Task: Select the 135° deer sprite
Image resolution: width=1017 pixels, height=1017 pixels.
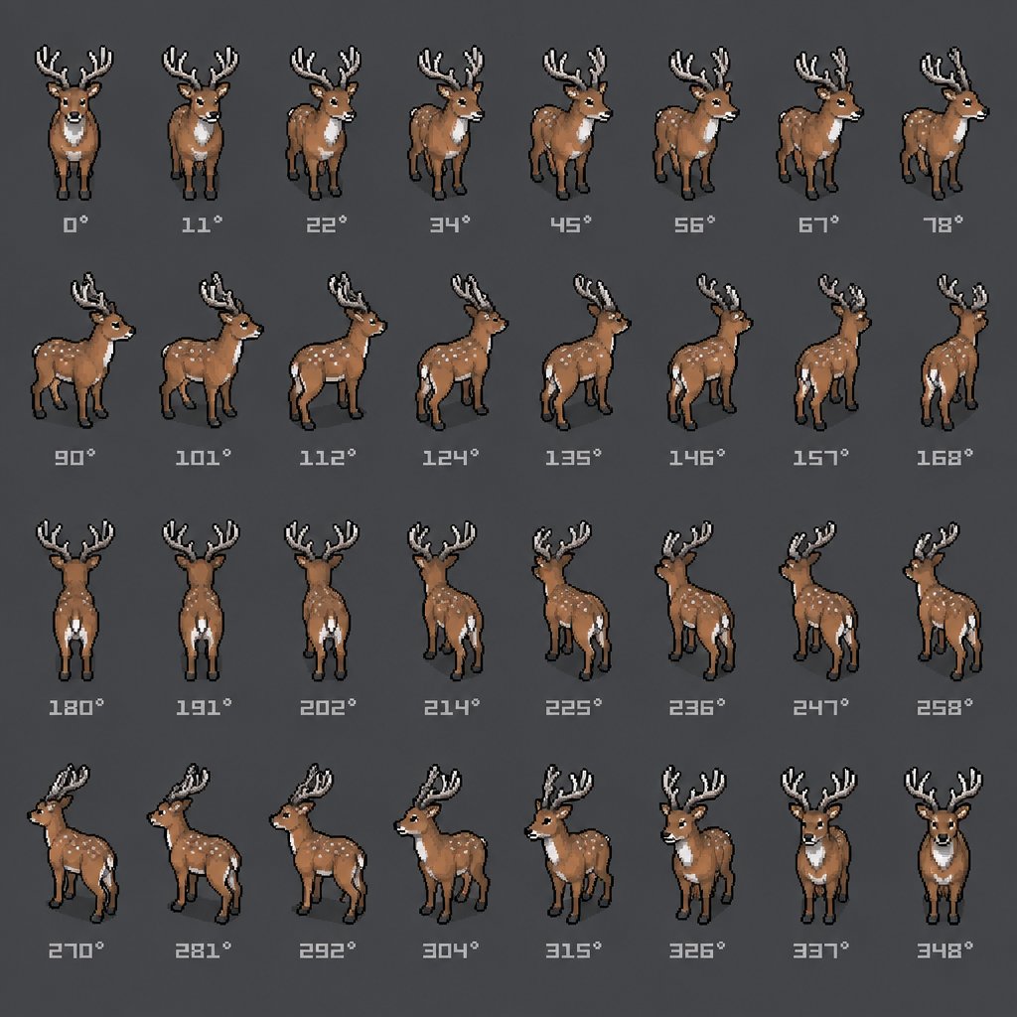Action: tap(586, 352)
